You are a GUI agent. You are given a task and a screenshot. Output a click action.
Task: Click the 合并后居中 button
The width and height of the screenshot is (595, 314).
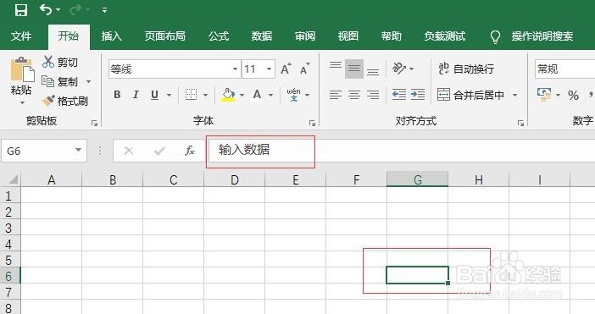point(470,95)
